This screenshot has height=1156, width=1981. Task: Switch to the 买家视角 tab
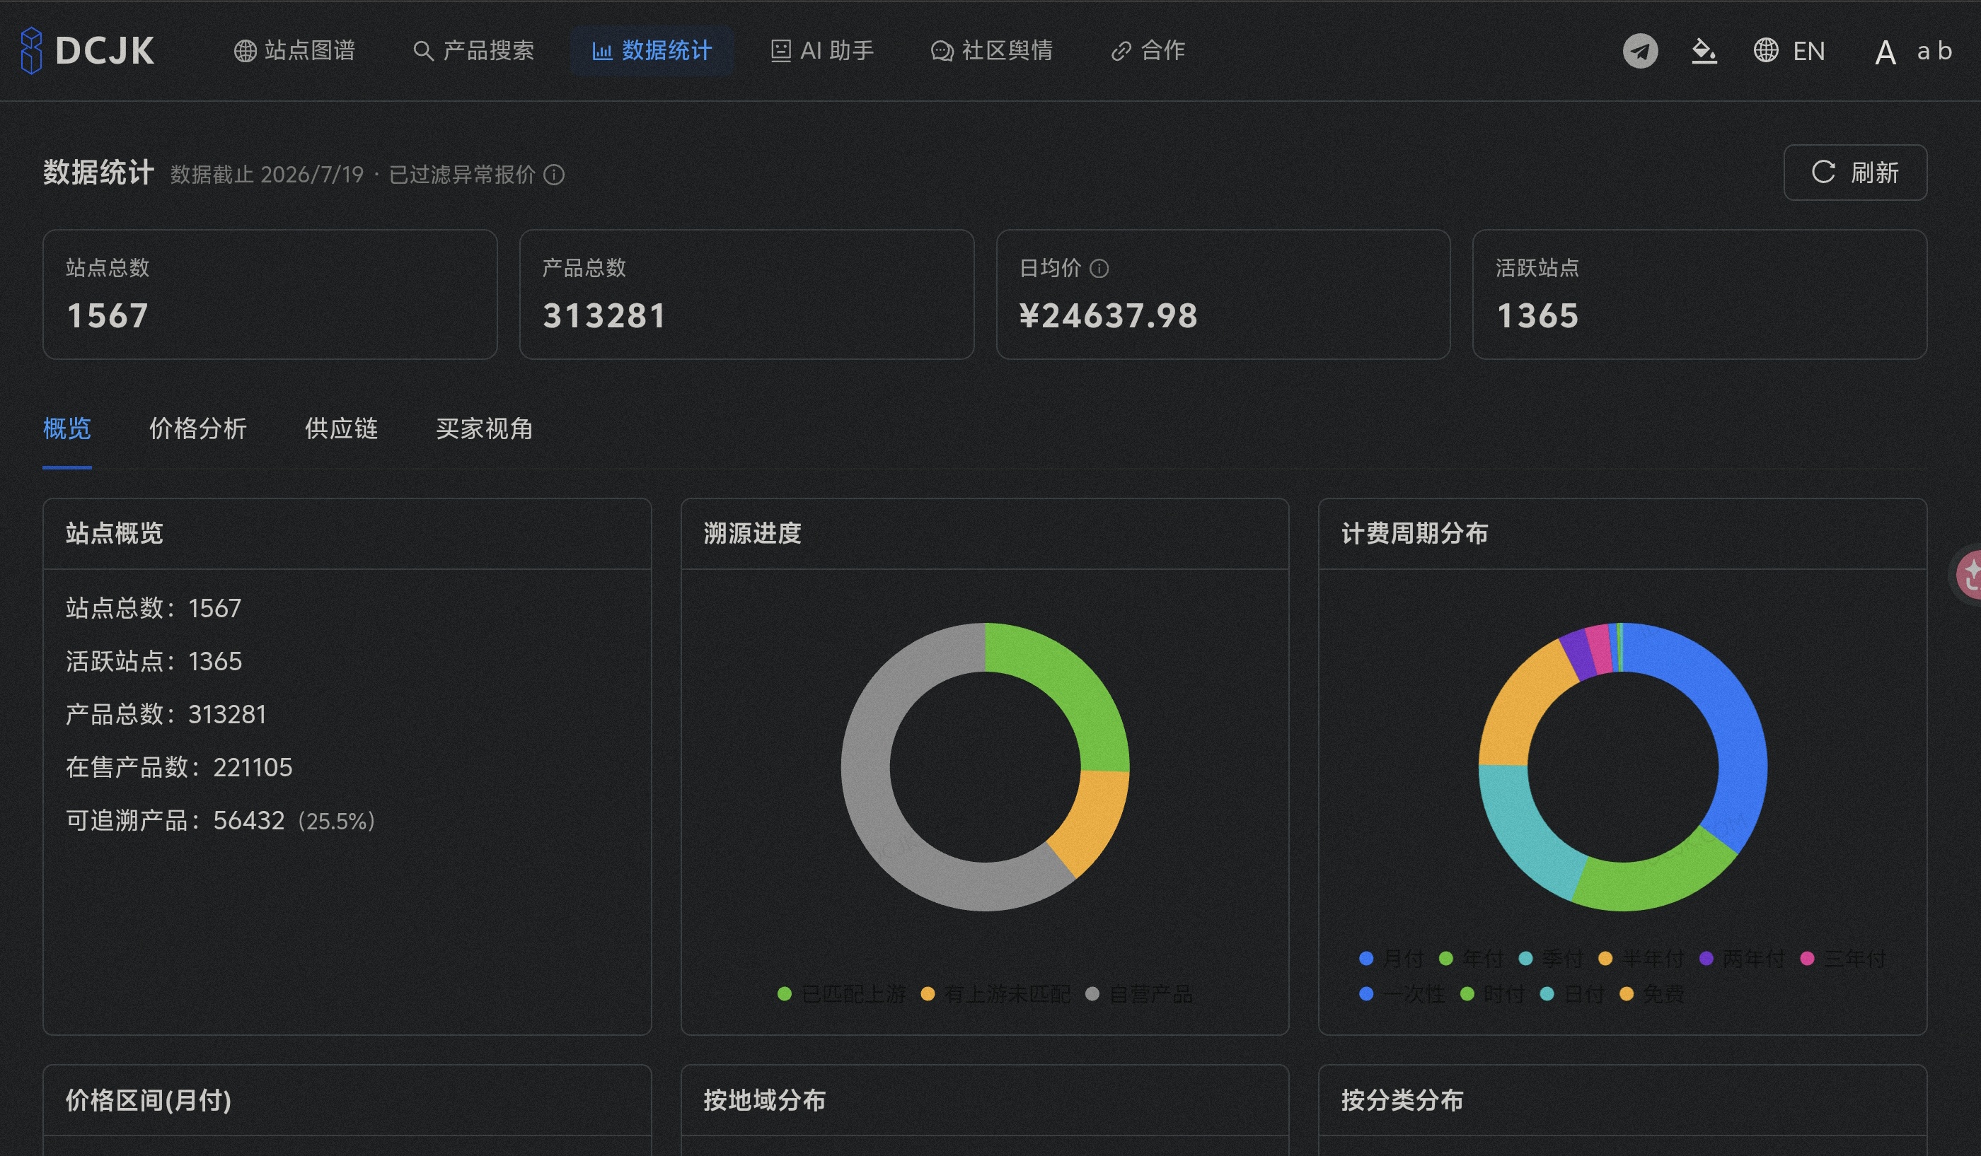click(484, 428)
